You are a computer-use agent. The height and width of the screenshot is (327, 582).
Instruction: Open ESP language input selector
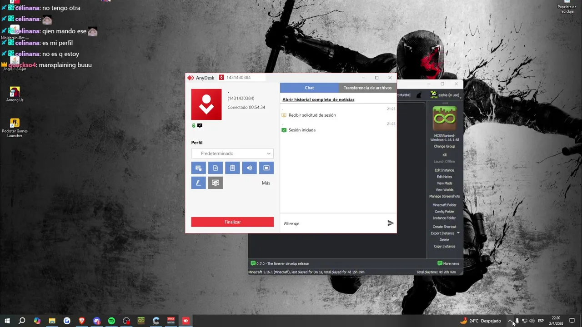click(541, 321)
